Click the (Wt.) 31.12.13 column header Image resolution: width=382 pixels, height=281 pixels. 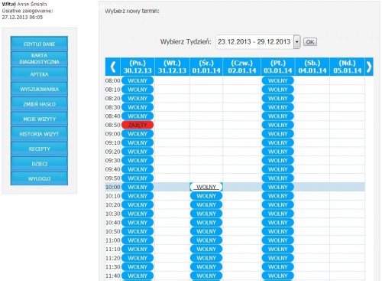[172, 67]
